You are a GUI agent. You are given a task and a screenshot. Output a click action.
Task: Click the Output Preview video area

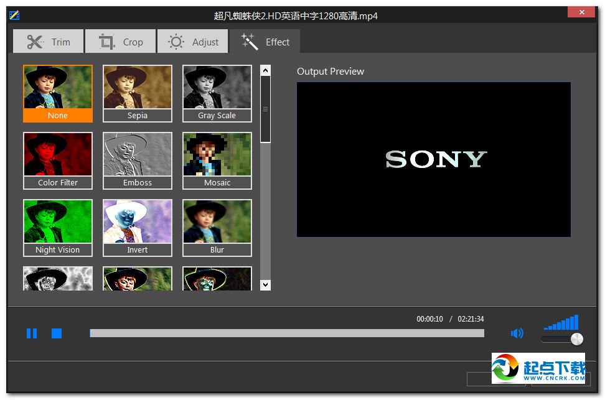[x=434, y=159]
